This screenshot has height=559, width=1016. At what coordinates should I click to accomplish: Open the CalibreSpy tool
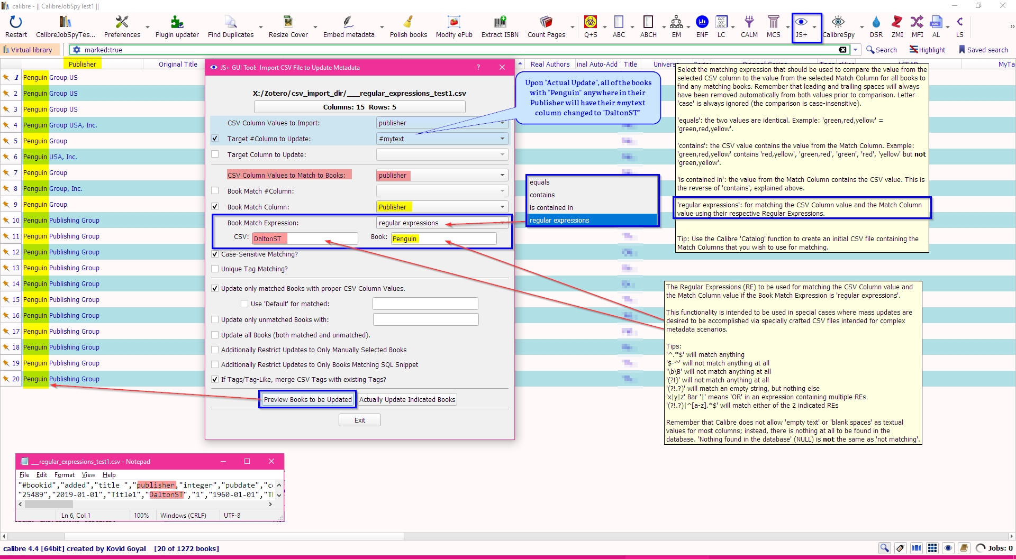[x=838, y=27]
